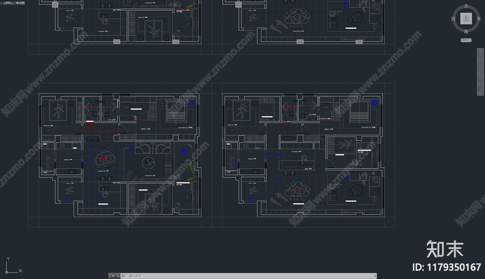Select the ViewCube south label 南
This screenshot has height=279, width=485.
[466, 32]
